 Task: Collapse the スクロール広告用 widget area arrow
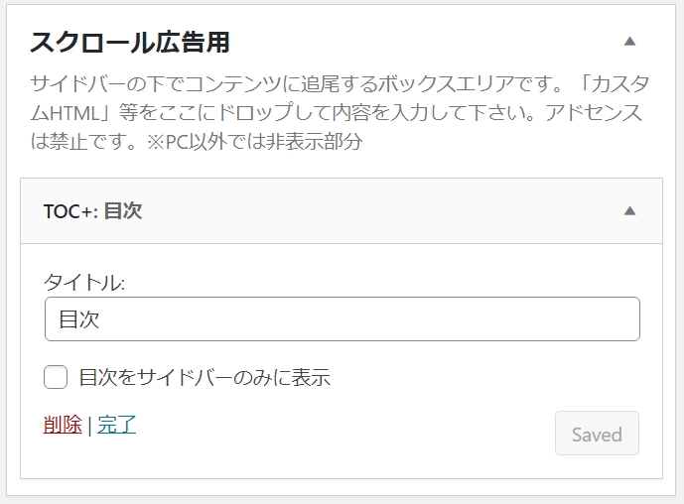click(629, 42)
